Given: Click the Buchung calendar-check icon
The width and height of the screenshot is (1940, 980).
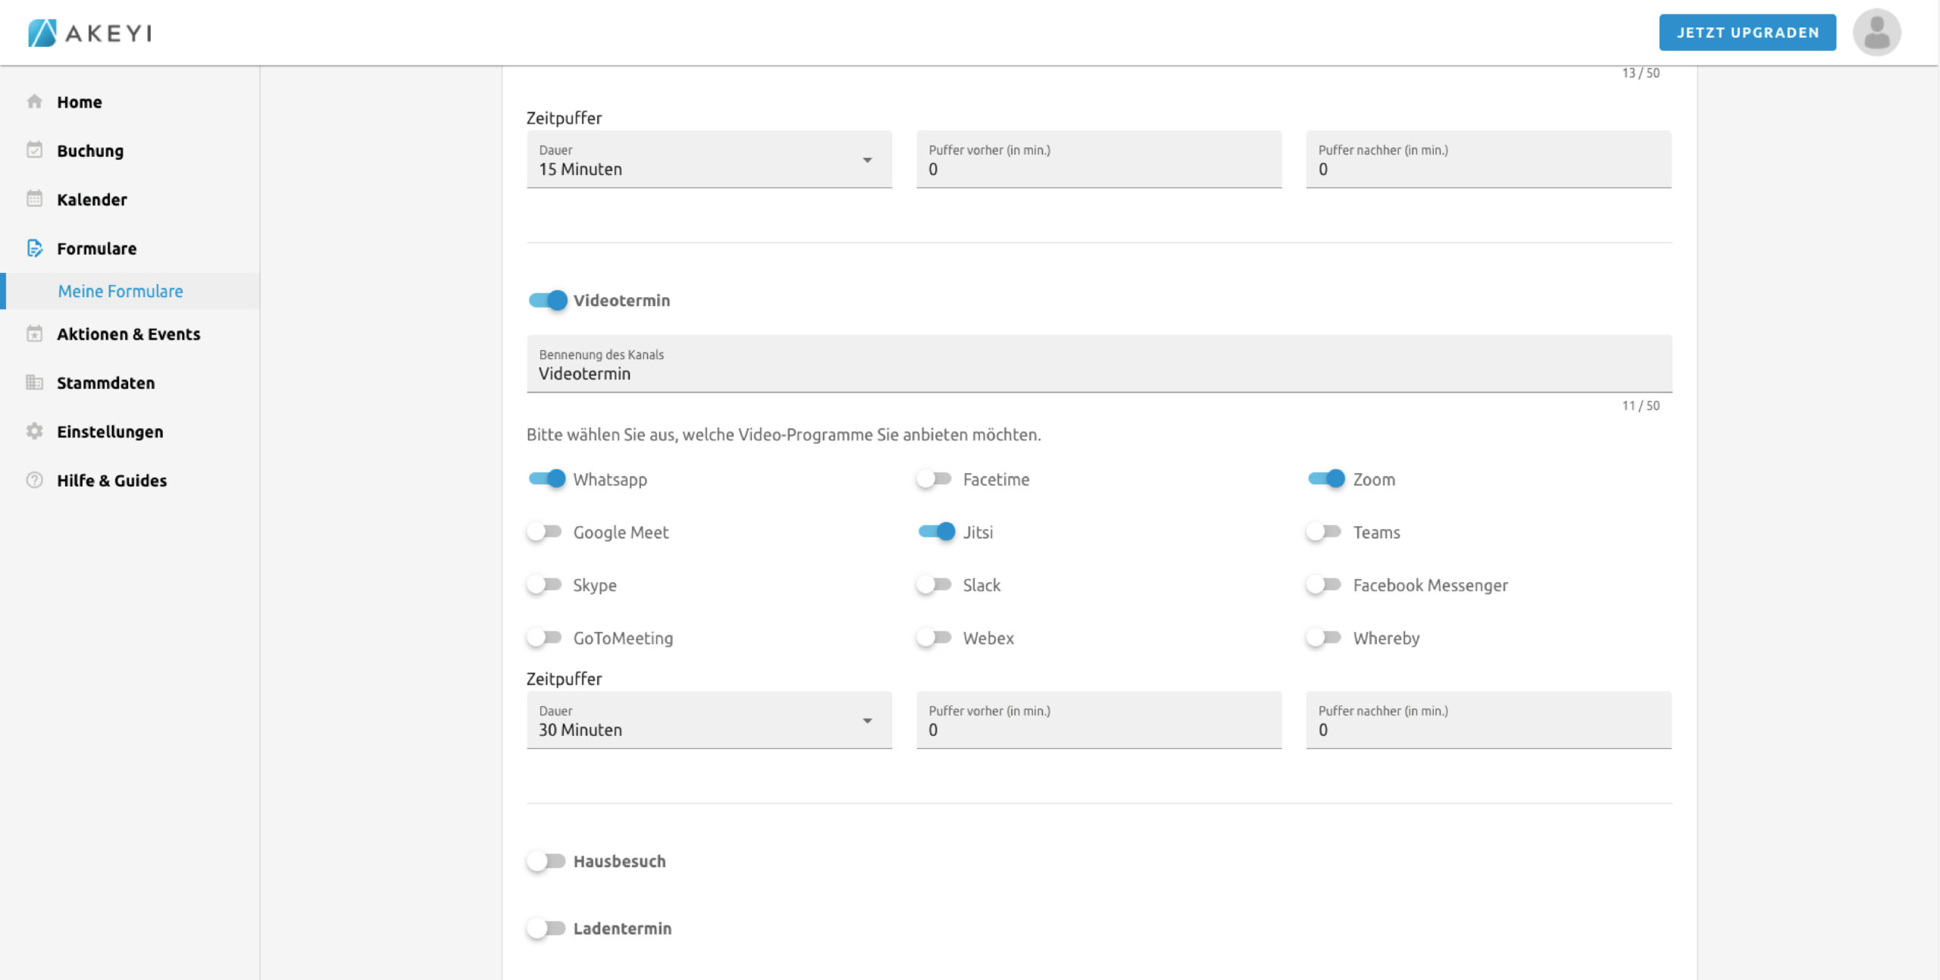Looking at the screenshot, I should coord(34,150).
